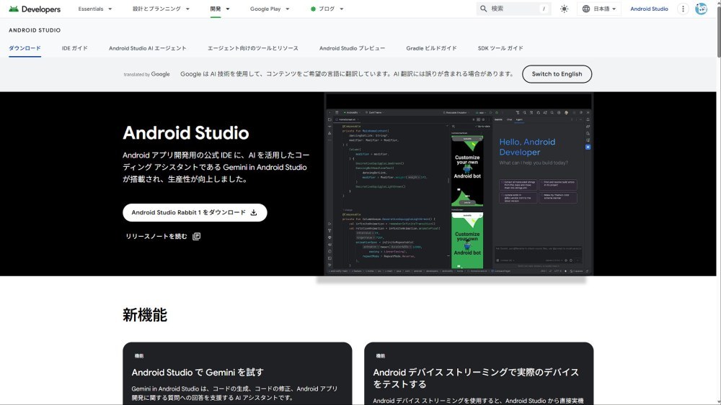Open the Android Studio で Gemini を試す card

(237, 373)
